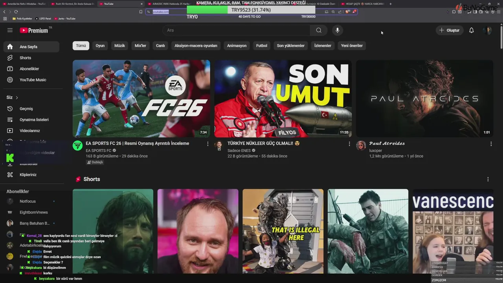Open Shorts shelf three-dot menu

coord(488,179)
